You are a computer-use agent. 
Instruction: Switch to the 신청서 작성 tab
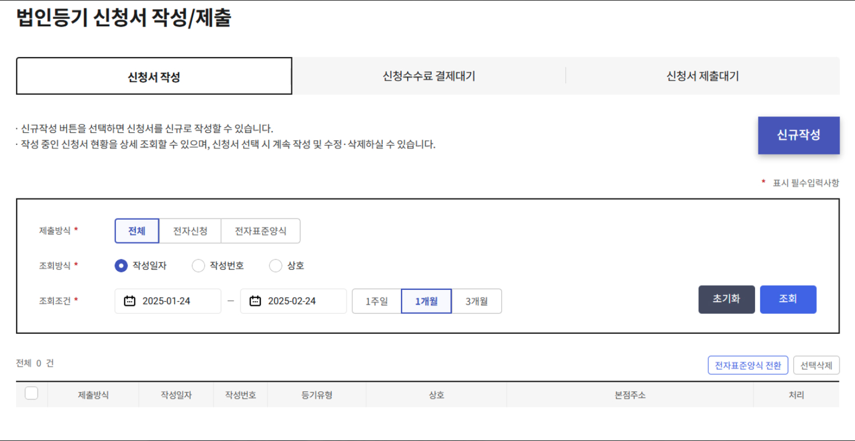pyautogui.click(x=154, y=76)
